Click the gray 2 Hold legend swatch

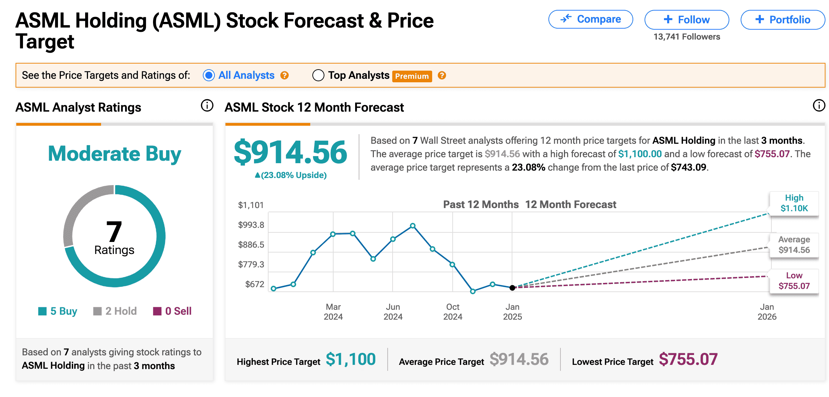pos(97,311)
